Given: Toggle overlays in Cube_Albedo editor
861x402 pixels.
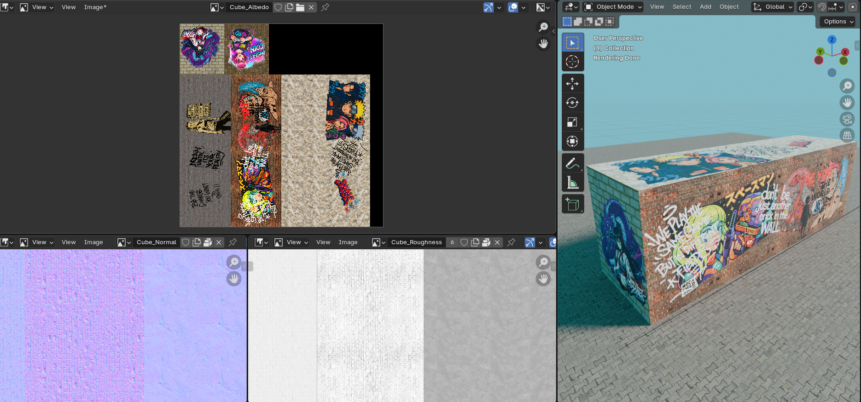Looking at the screenshot, I should [x=513, y=7].
